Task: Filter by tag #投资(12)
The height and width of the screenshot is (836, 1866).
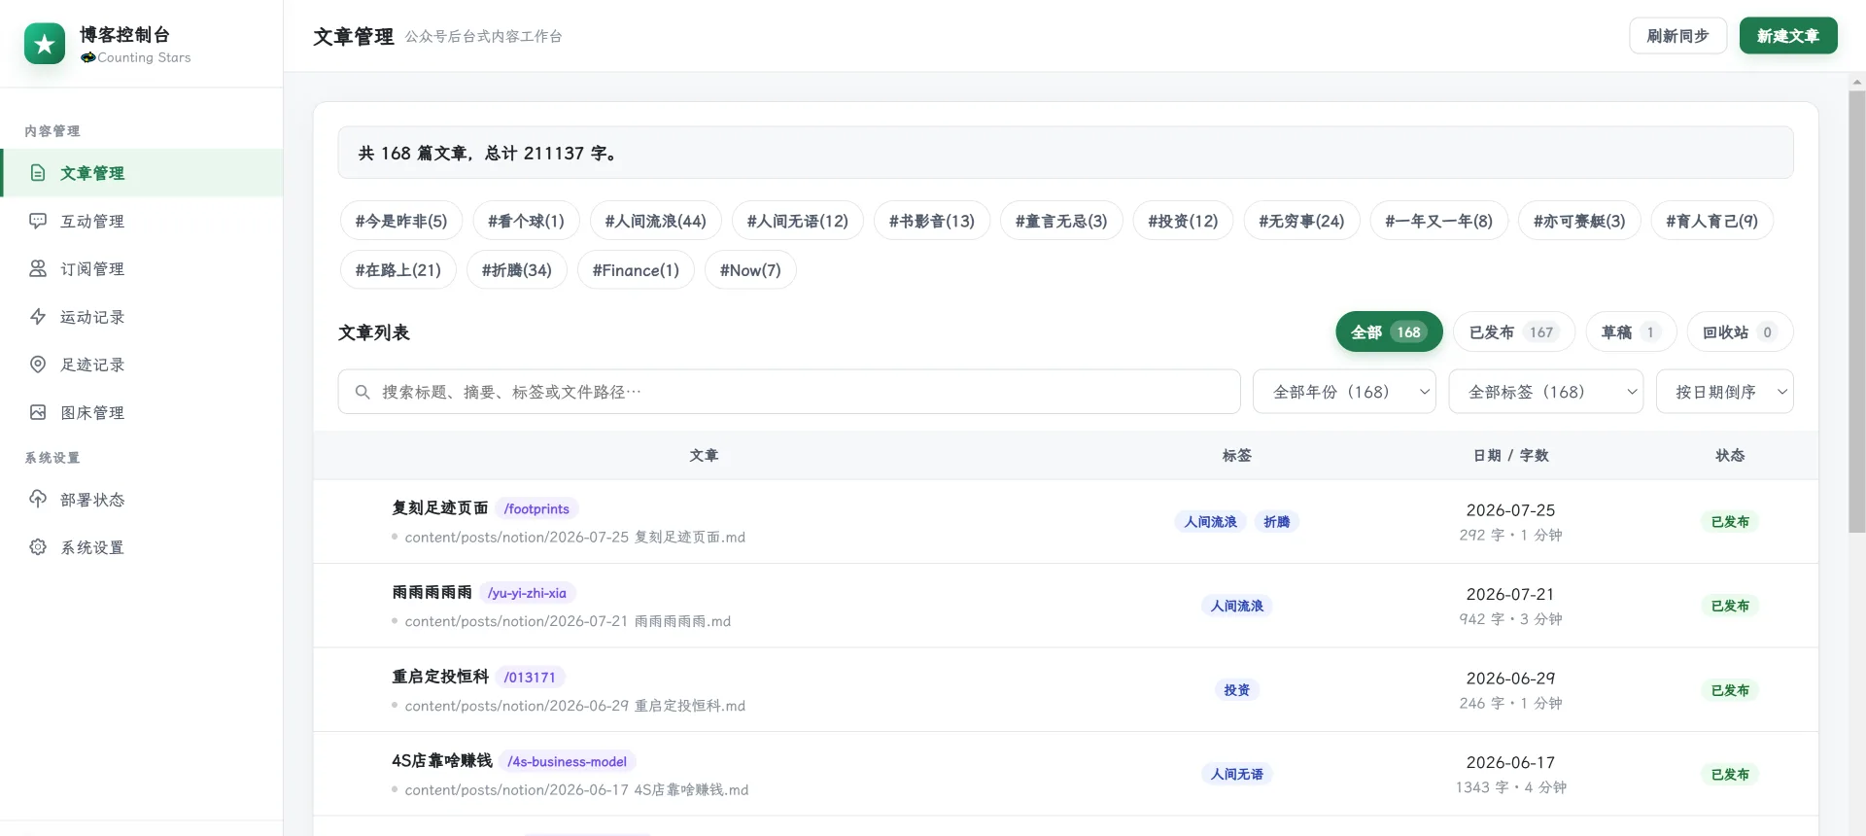Action: [x=1183, y=221]
